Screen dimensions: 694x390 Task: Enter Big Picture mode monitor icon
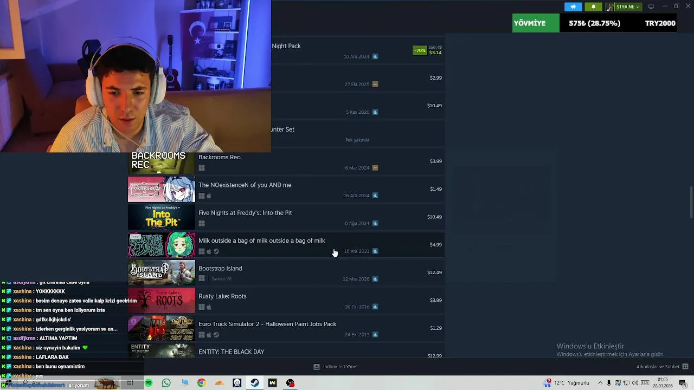point(651,6)
